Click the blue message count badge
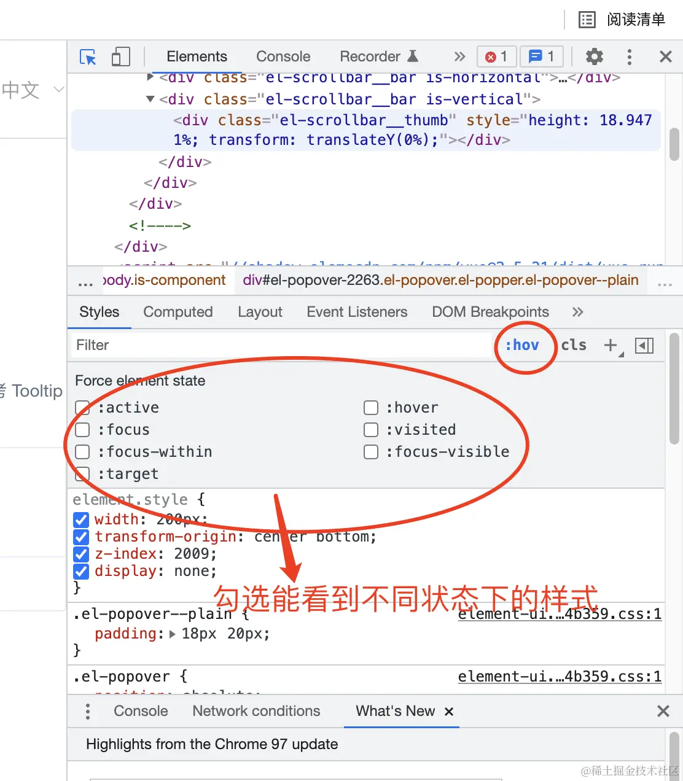 tap(541, 57)
